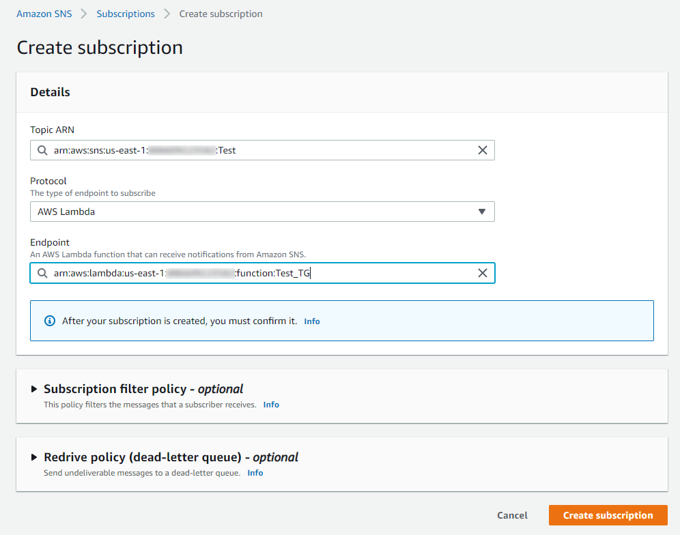The height and width of the screenshot is (535, 680).
Task: Click the search icon in Topic ARN field
Action: [x=42, y=150]
